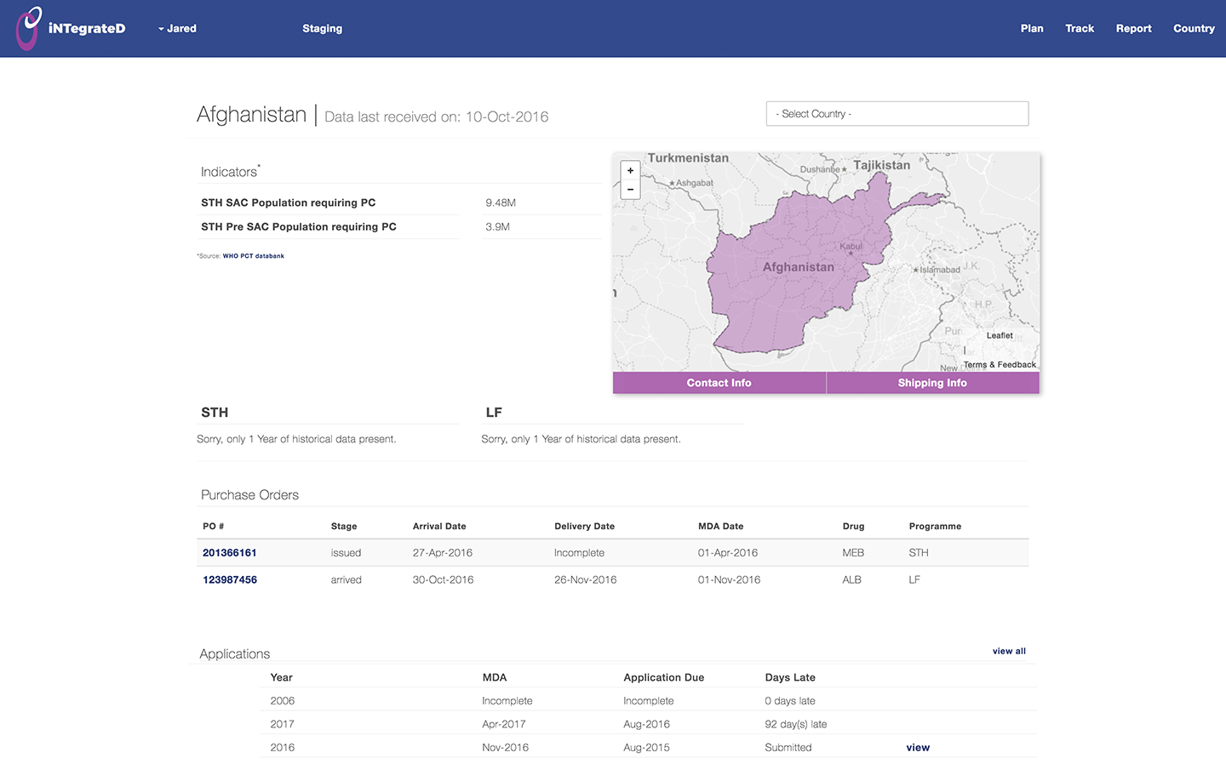
Task: Click the MEB drug cell
Action: 853,553
